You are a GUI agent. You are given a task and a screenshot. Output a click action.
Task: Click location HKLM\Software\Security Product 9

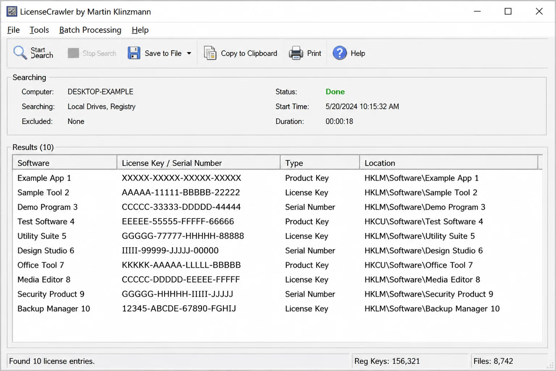pos(429,294)
